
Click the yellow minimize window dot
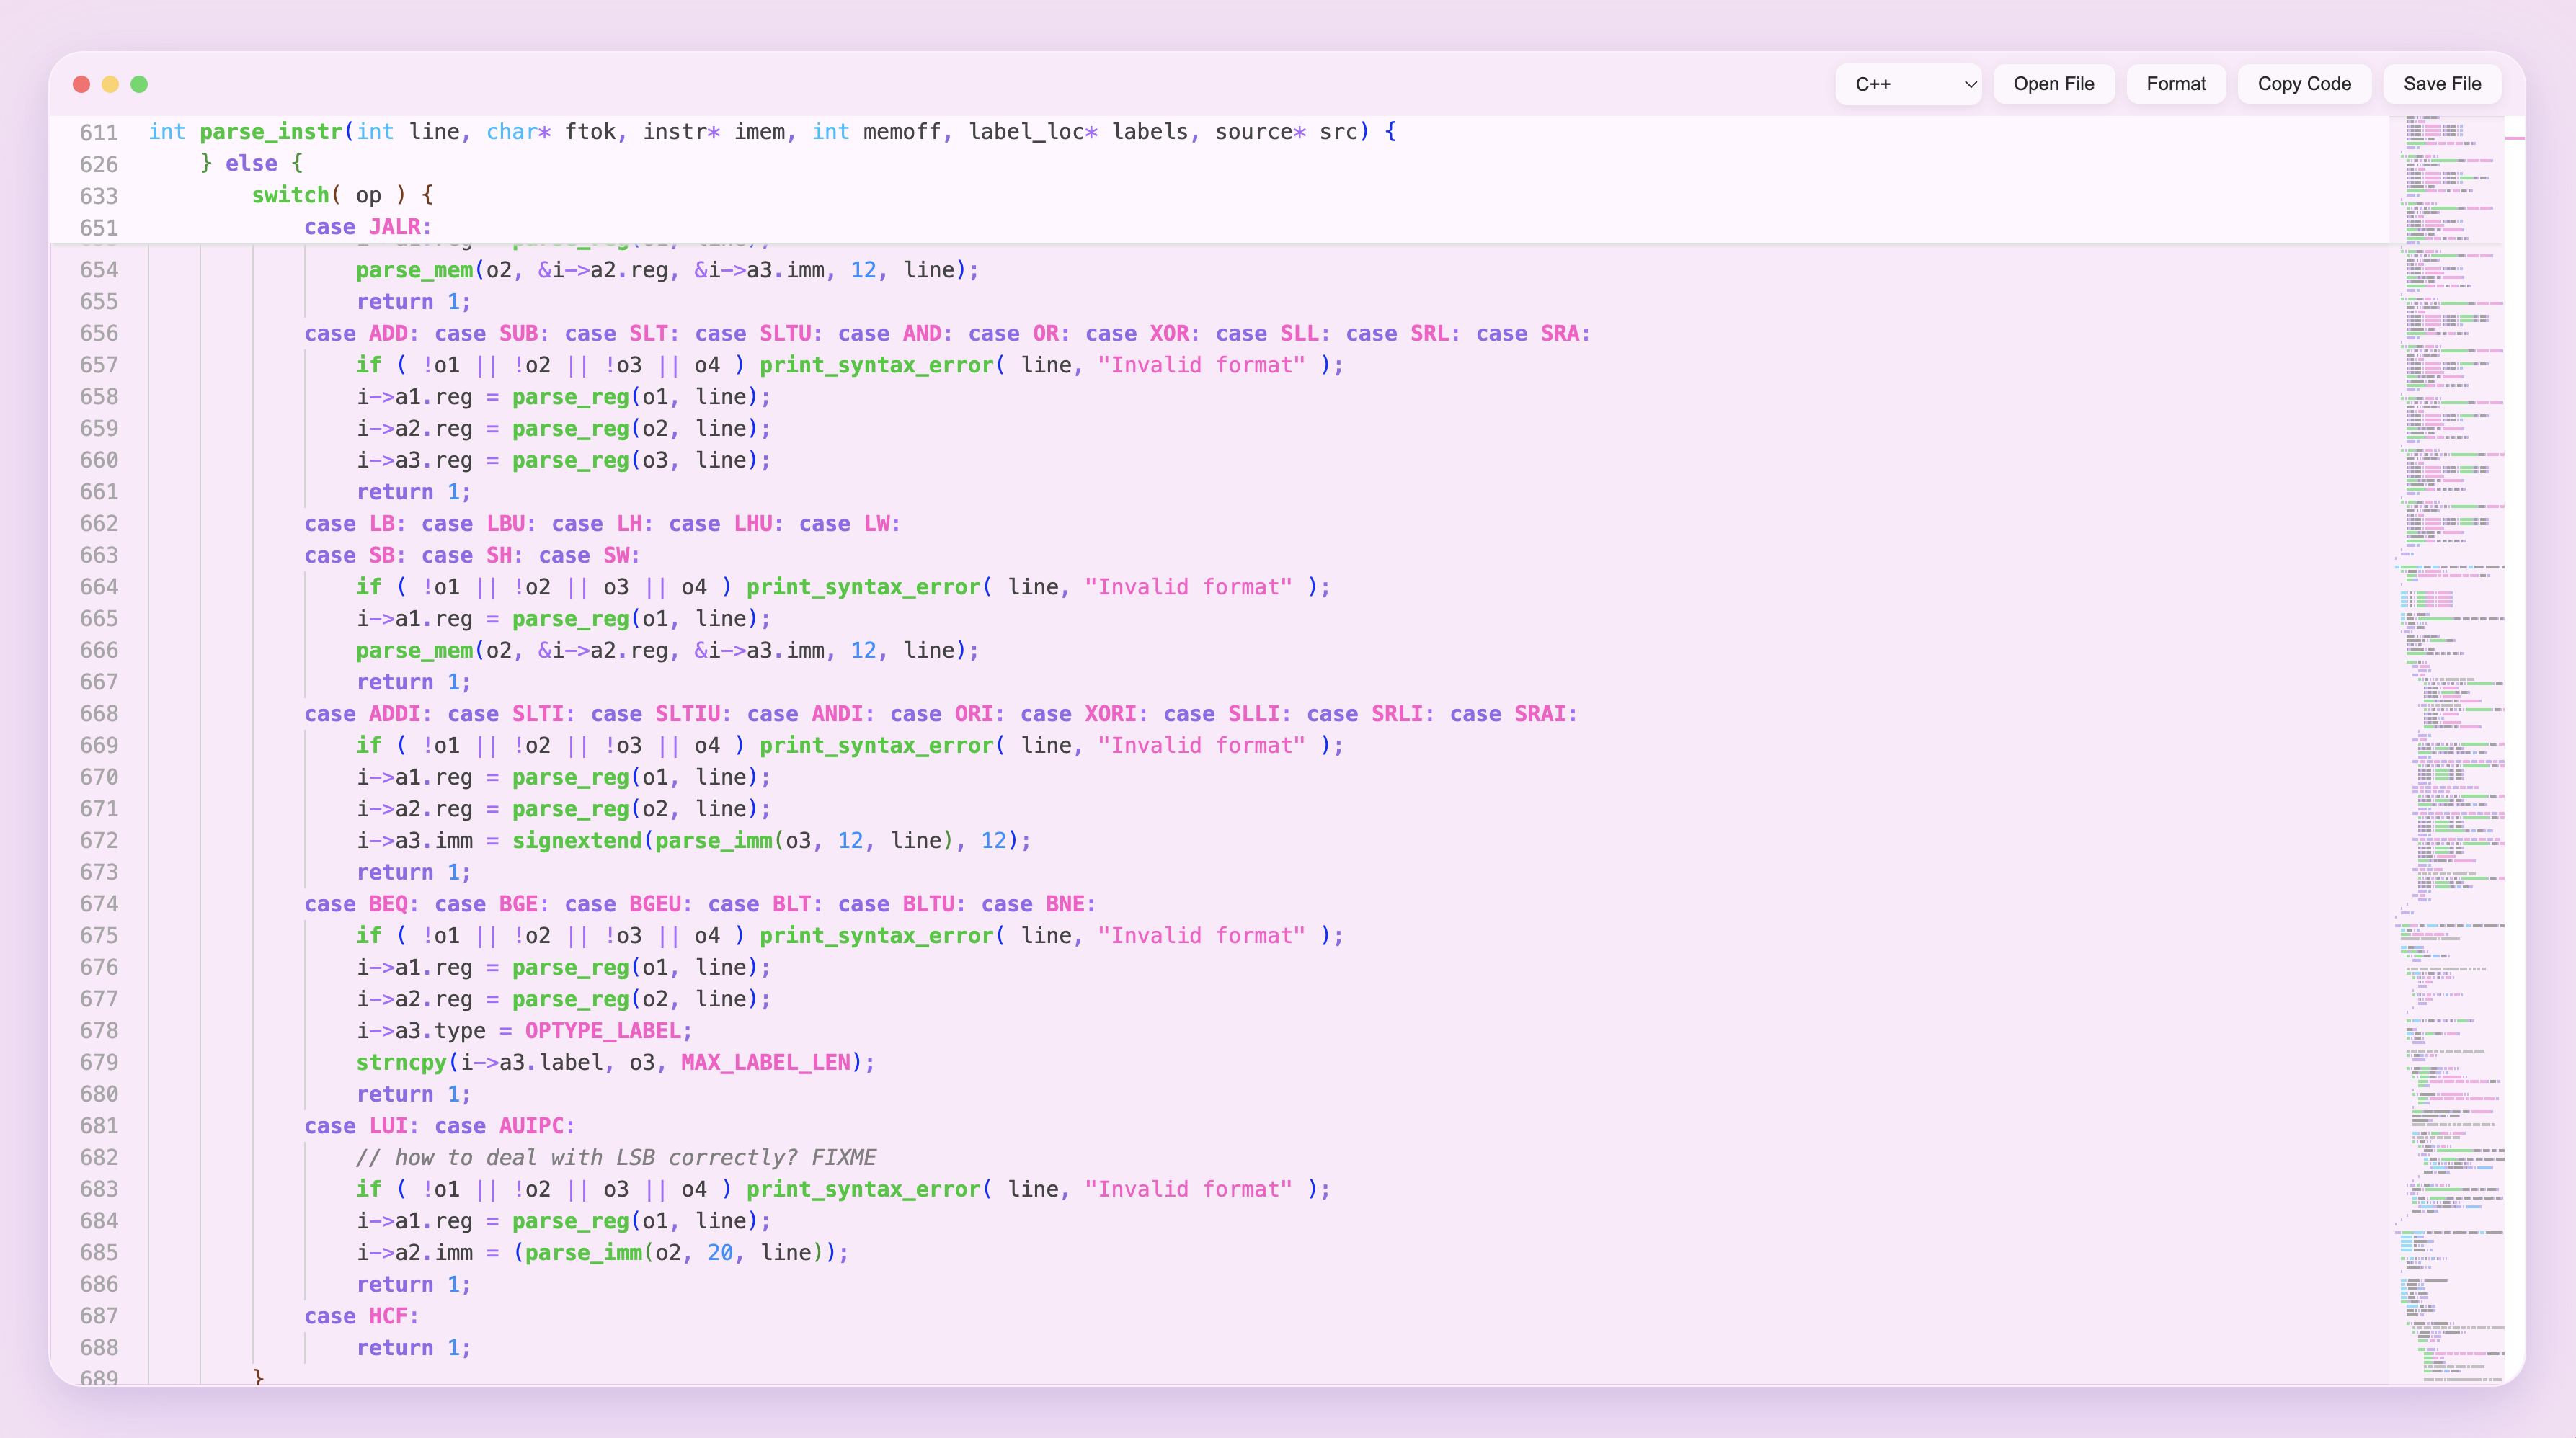pos(111,84)
